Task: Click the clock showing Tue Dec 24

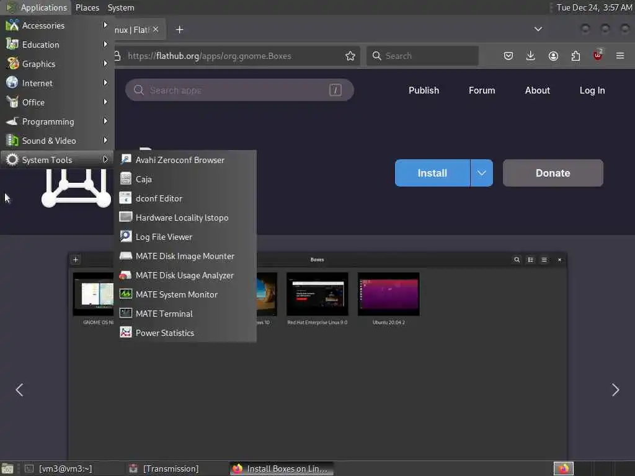Action: click(x=593, y=7)
